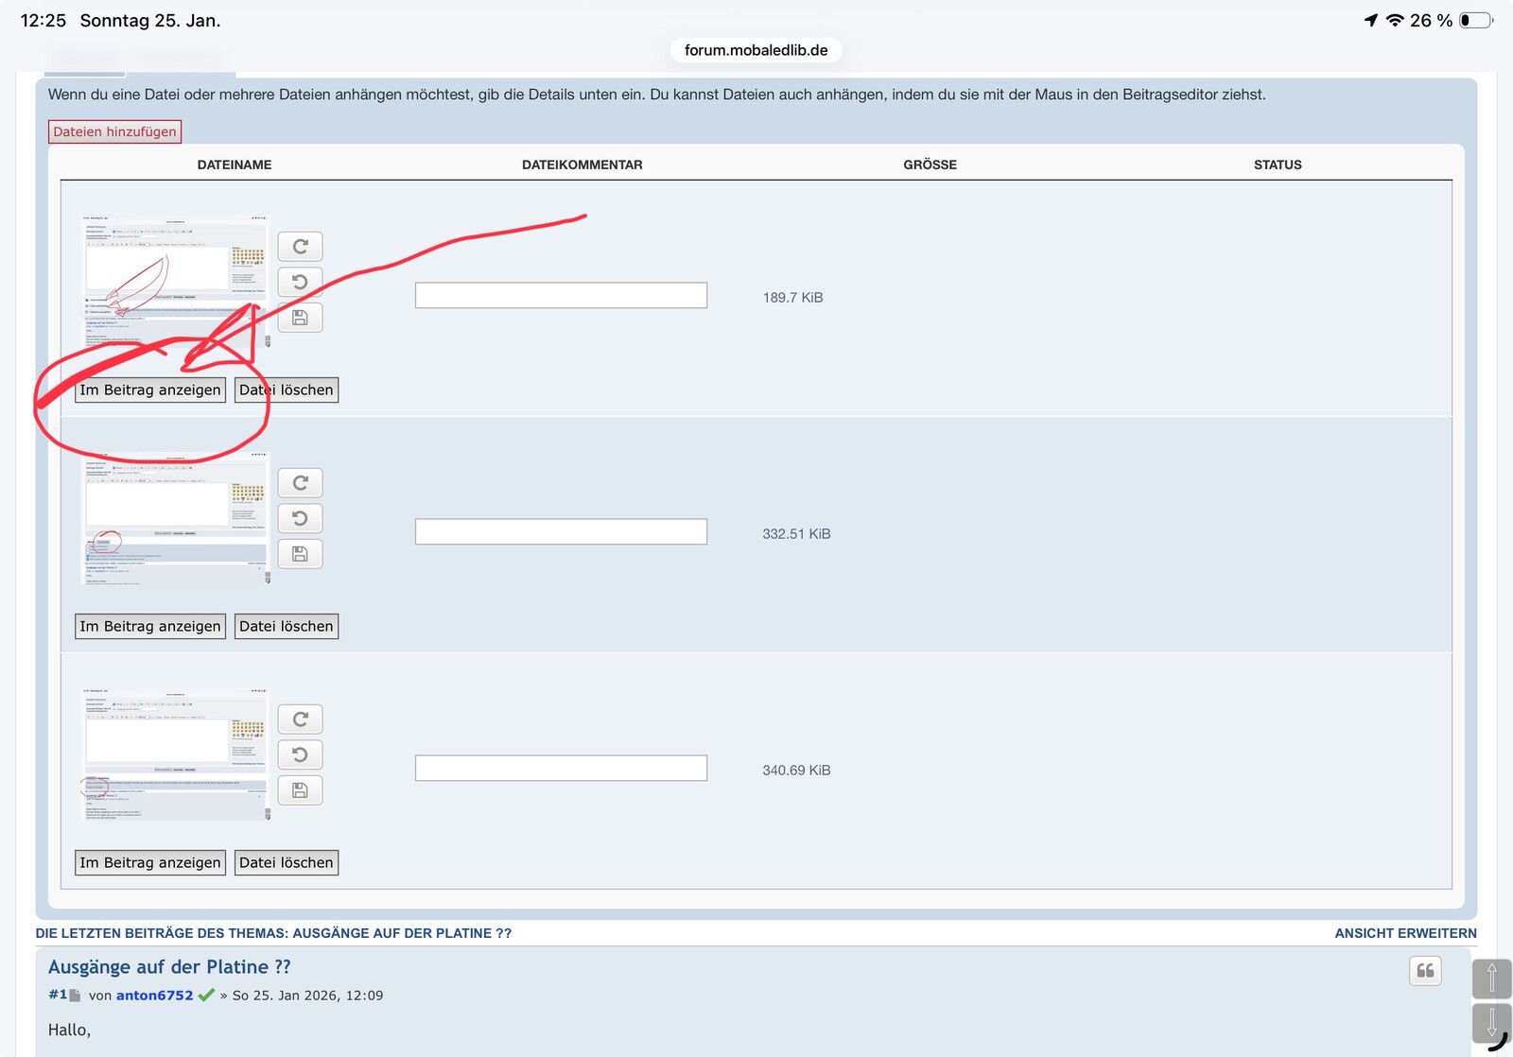Expand view via 'Ansicht erweitern'
The width and height of the screenshot is (1513, 1057).
1405,933
